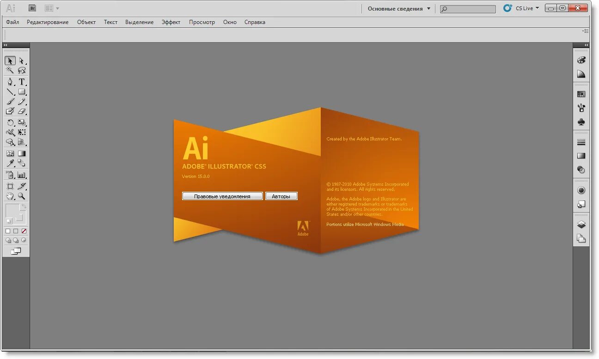Open the Layers panel
The image size is (599, 359).
[581, 225]
